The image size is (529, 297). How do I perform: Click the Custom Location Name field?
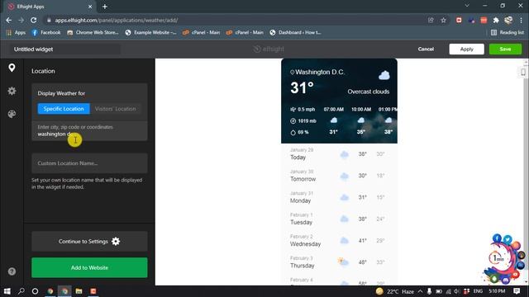(x=89, y=163)
